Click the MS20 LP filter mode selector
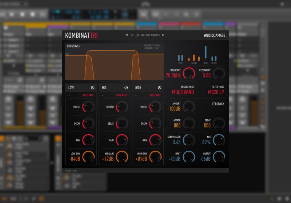The height and width of the screenshot is (203, 291). pyautogui.click(x=216, y=92)
